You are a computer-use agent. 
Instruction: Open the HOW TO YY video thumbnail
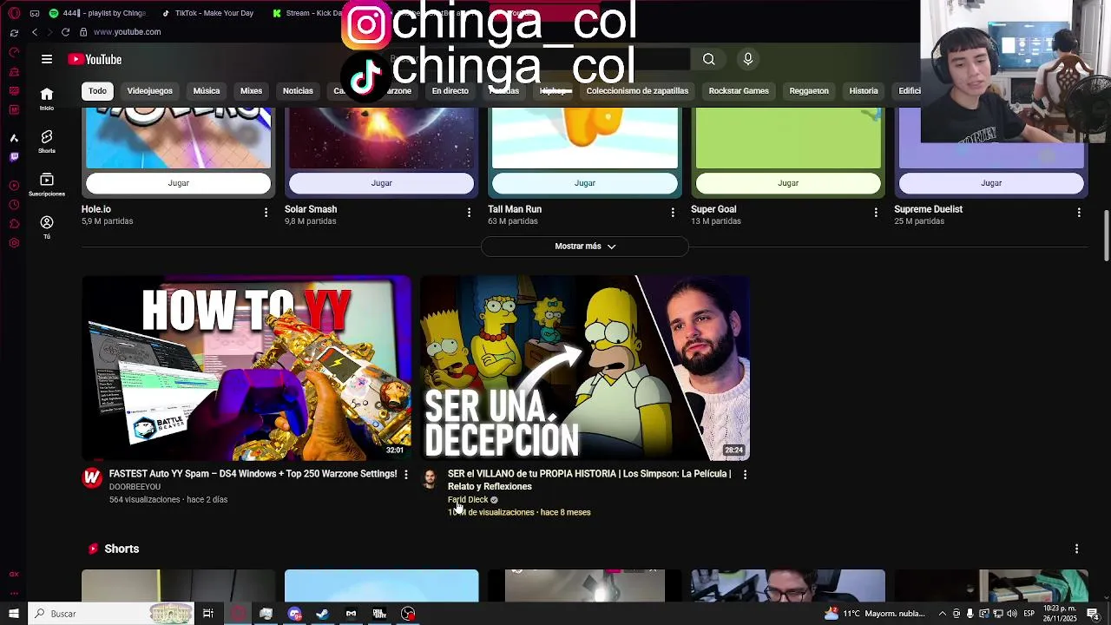click(247, 368)
